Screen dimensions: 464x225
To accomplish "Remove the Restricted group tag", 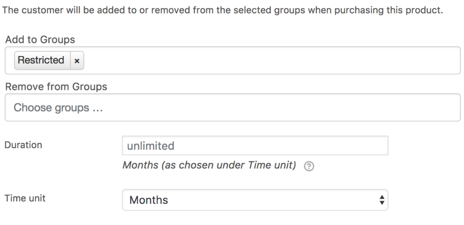I will pos(77,61).
